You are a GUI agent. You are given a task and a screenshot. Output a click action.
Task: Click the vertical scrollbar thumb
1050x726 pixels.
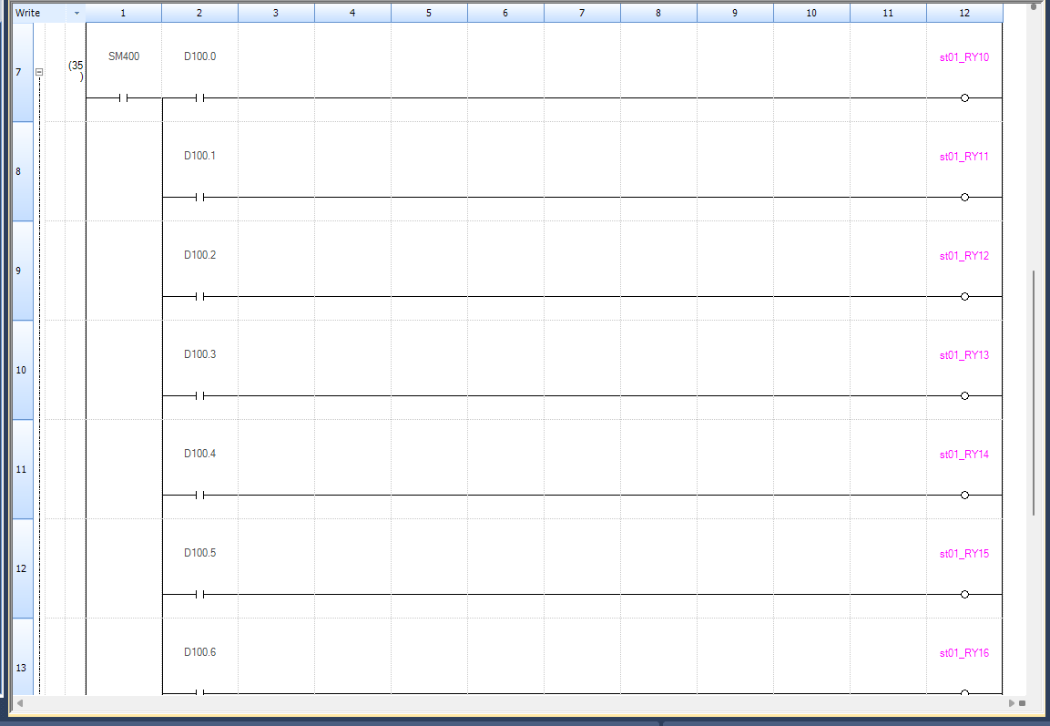(1034, 392)
